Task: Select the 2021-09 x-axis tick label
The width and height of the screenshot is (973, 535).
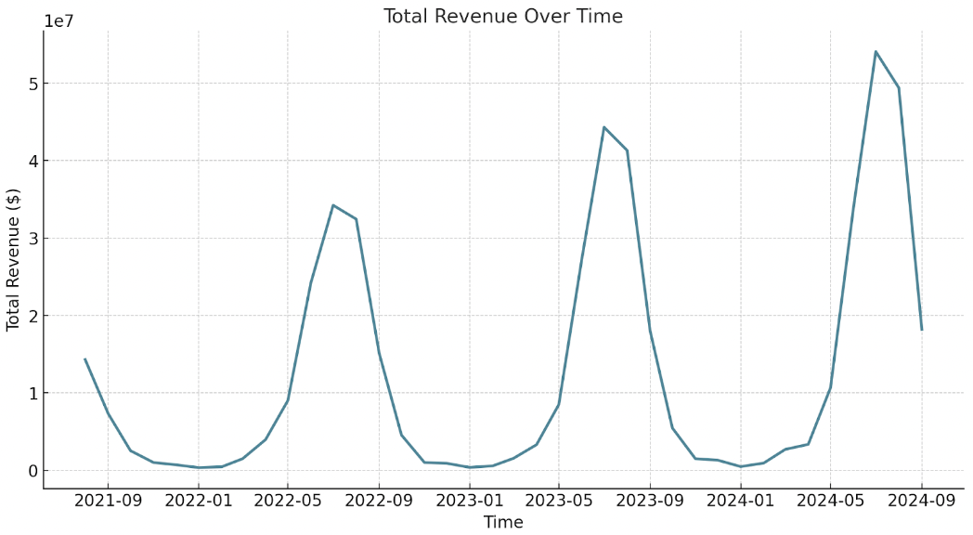Action: click(x=108, y=502)
